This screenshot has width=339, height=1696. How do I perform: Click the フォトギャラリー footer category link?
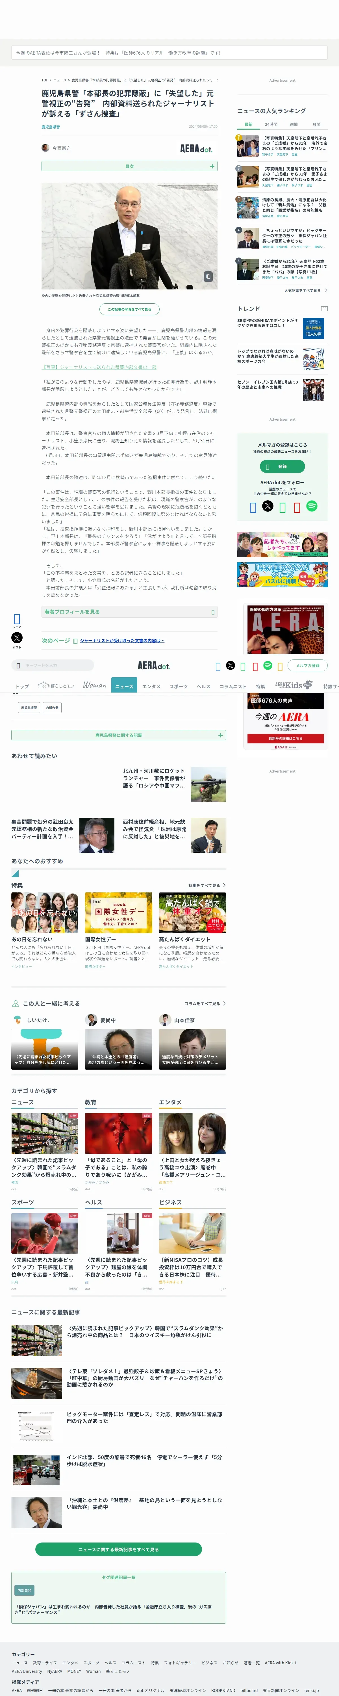click(x=180, y=1662)
